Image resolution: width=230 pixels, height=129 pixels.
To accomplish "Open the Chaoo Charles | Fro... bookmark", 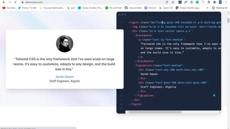I will pos(90,8).
